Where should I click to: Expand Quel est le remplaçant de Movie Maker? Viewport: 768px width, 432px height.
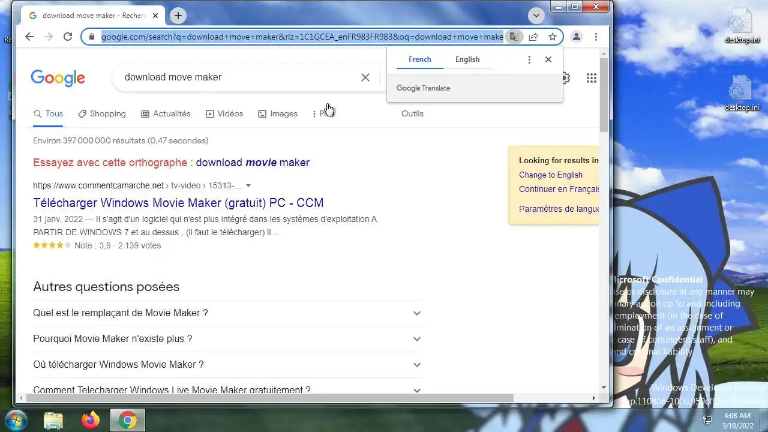(x=228, y=313)
